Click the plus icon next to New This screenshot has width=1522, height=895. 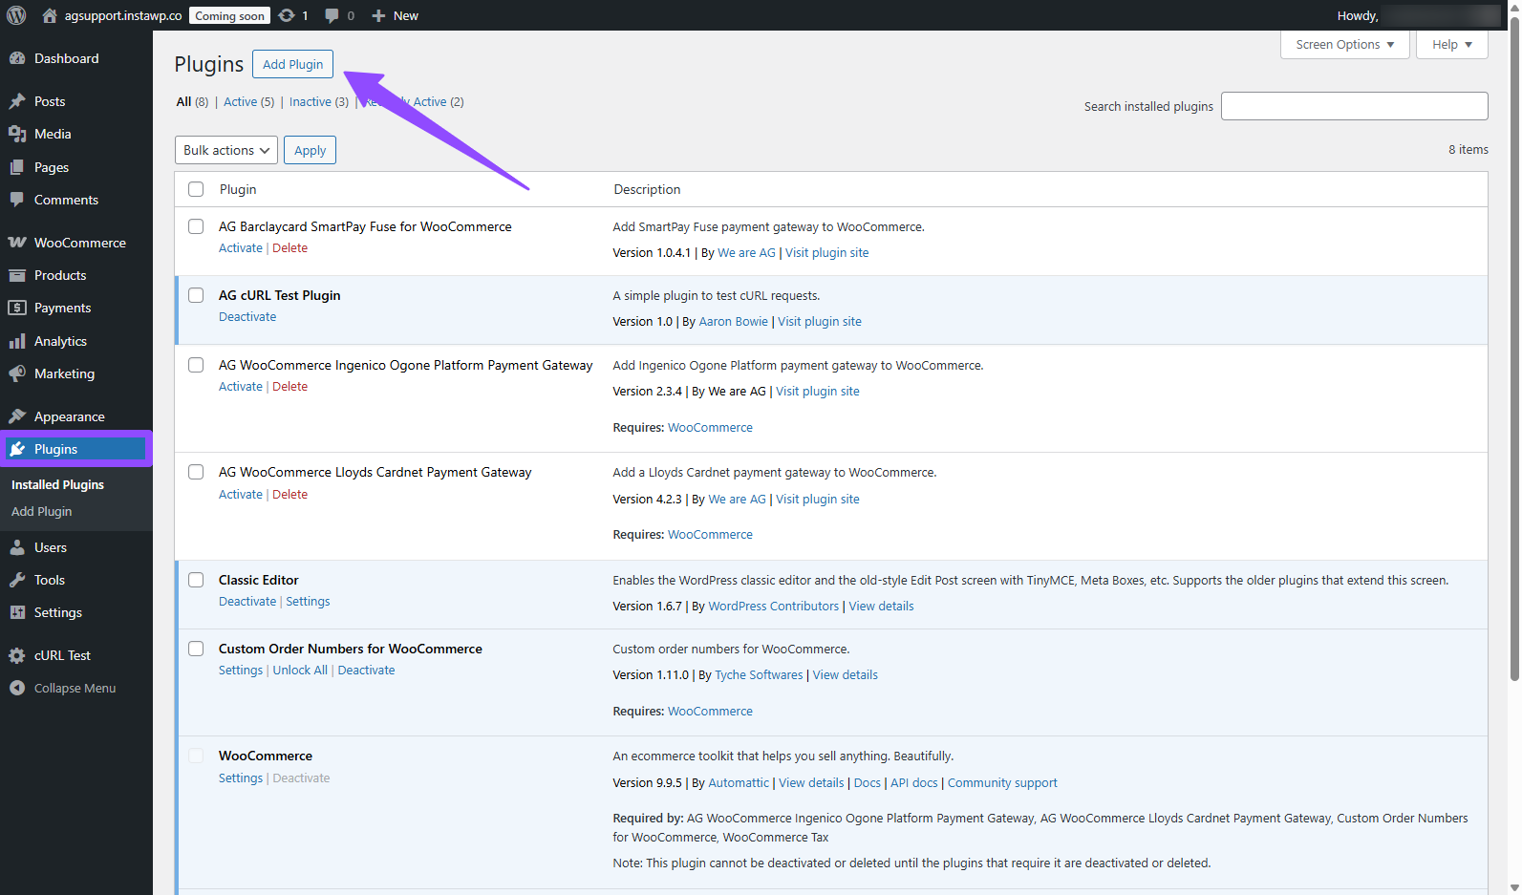click(378, 15)
